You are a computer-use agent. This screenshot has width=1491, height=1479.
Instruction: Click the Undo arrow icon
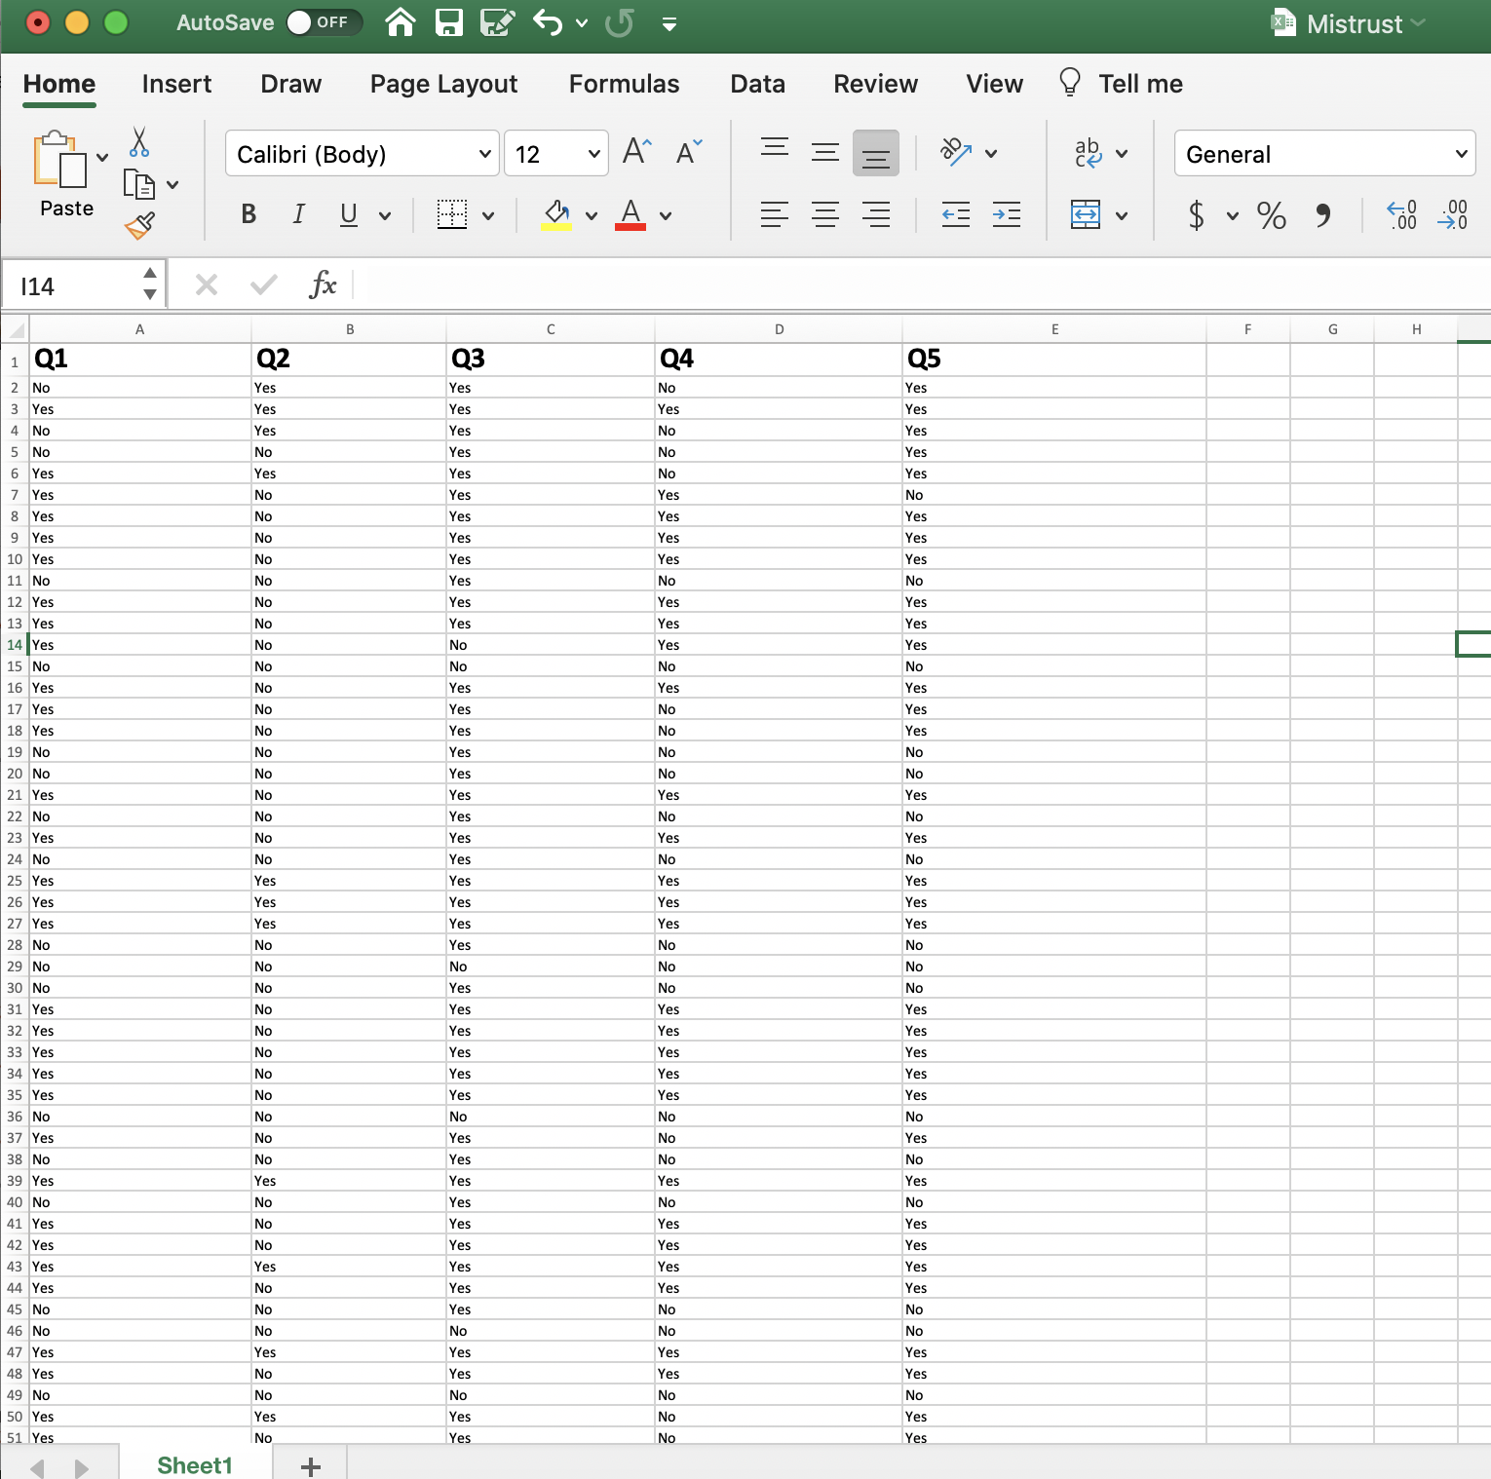tap(548, 22)
